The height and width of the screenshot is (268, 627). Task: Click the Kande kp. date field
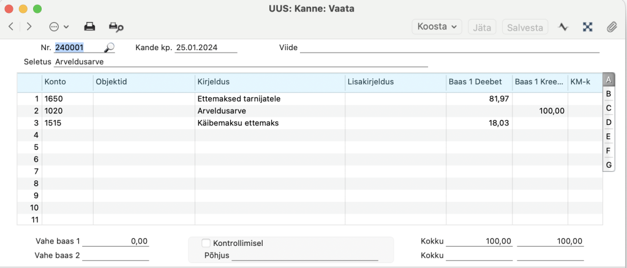click(206, 48)
